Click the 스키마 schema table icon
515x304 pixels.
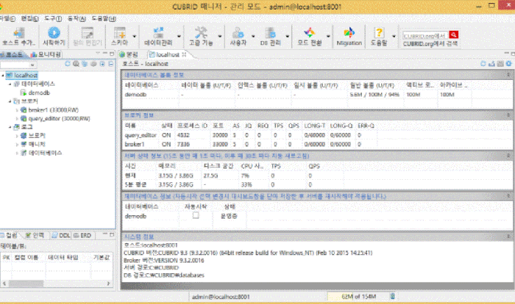click(x=119, y=33)
